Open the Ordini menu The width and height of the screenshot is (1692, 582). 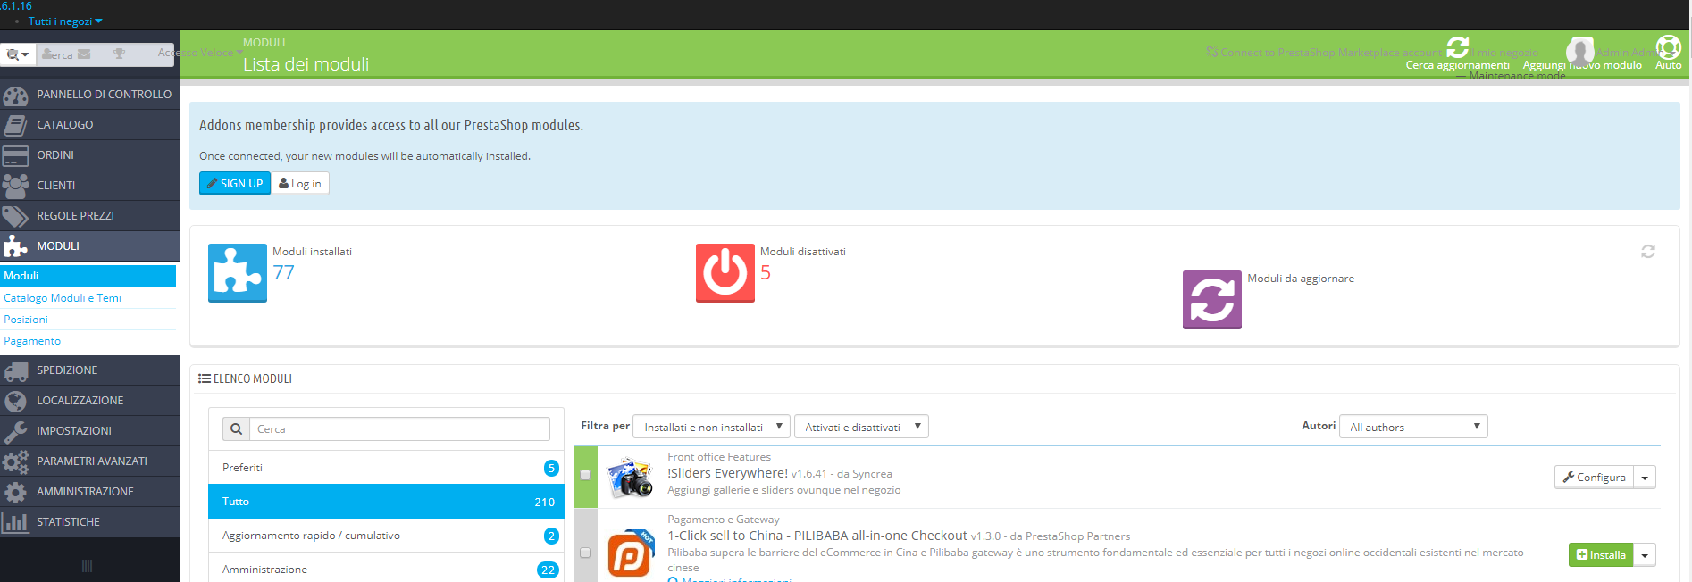coord(90,154)
